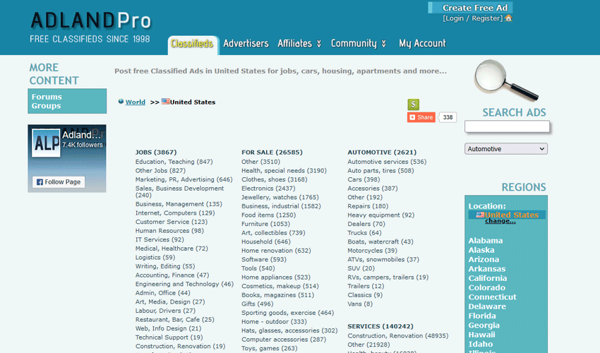The width and height of the screenshot is (600, 353).
Task: Open Electronics (2437) listings
Action: pos(268,189)
